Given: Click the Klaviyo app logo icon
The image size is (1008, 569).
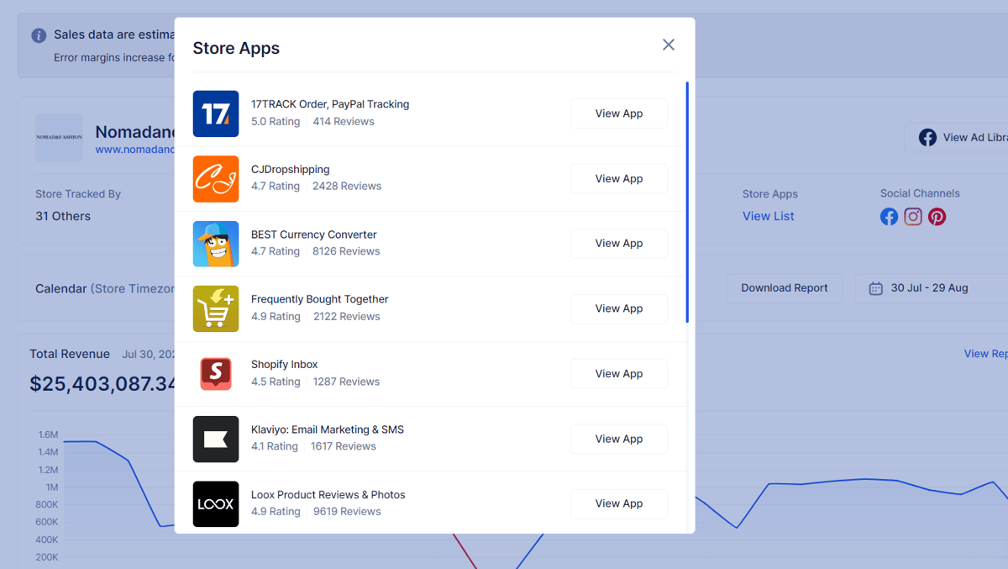Looking at the screenshot, I should point(216,439).
